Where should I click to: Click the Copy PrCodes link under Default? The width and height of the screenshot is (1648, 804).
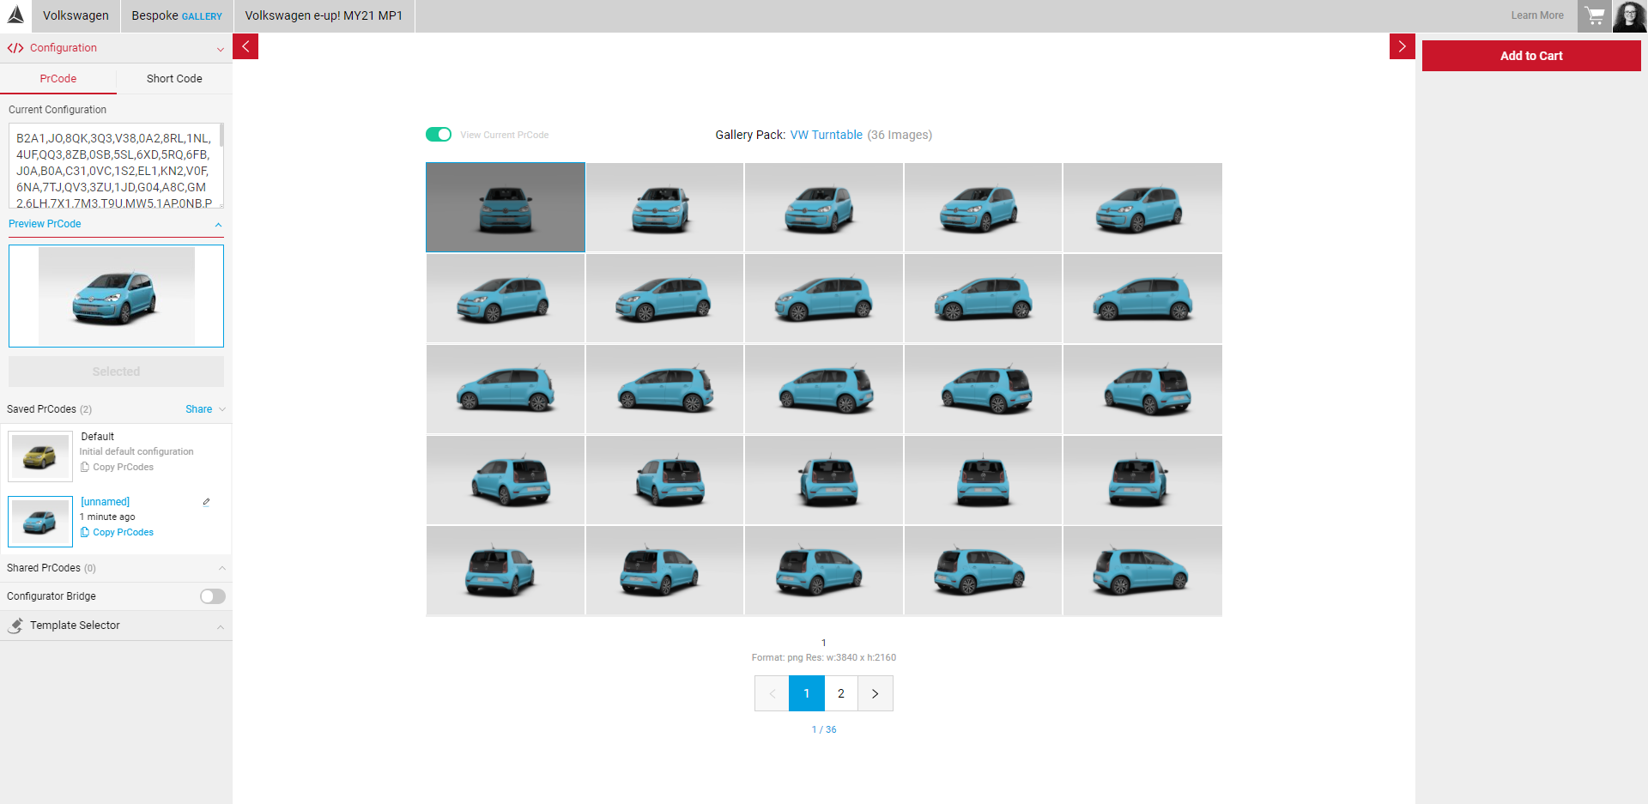pyautogui.click(x=123, y=467)
